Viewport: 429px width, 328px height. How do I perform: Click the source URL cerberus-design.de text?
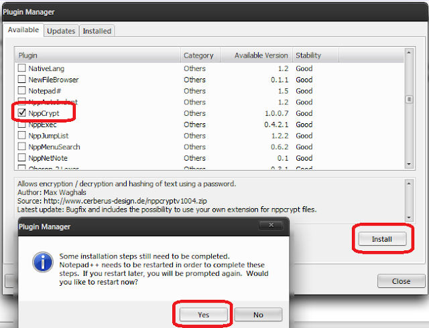point(125,201)
